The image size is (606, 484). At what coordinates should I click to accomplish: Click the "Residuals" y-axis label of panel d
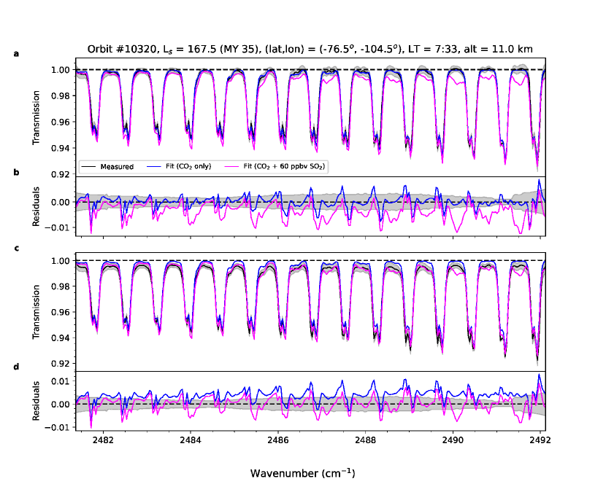36,401
